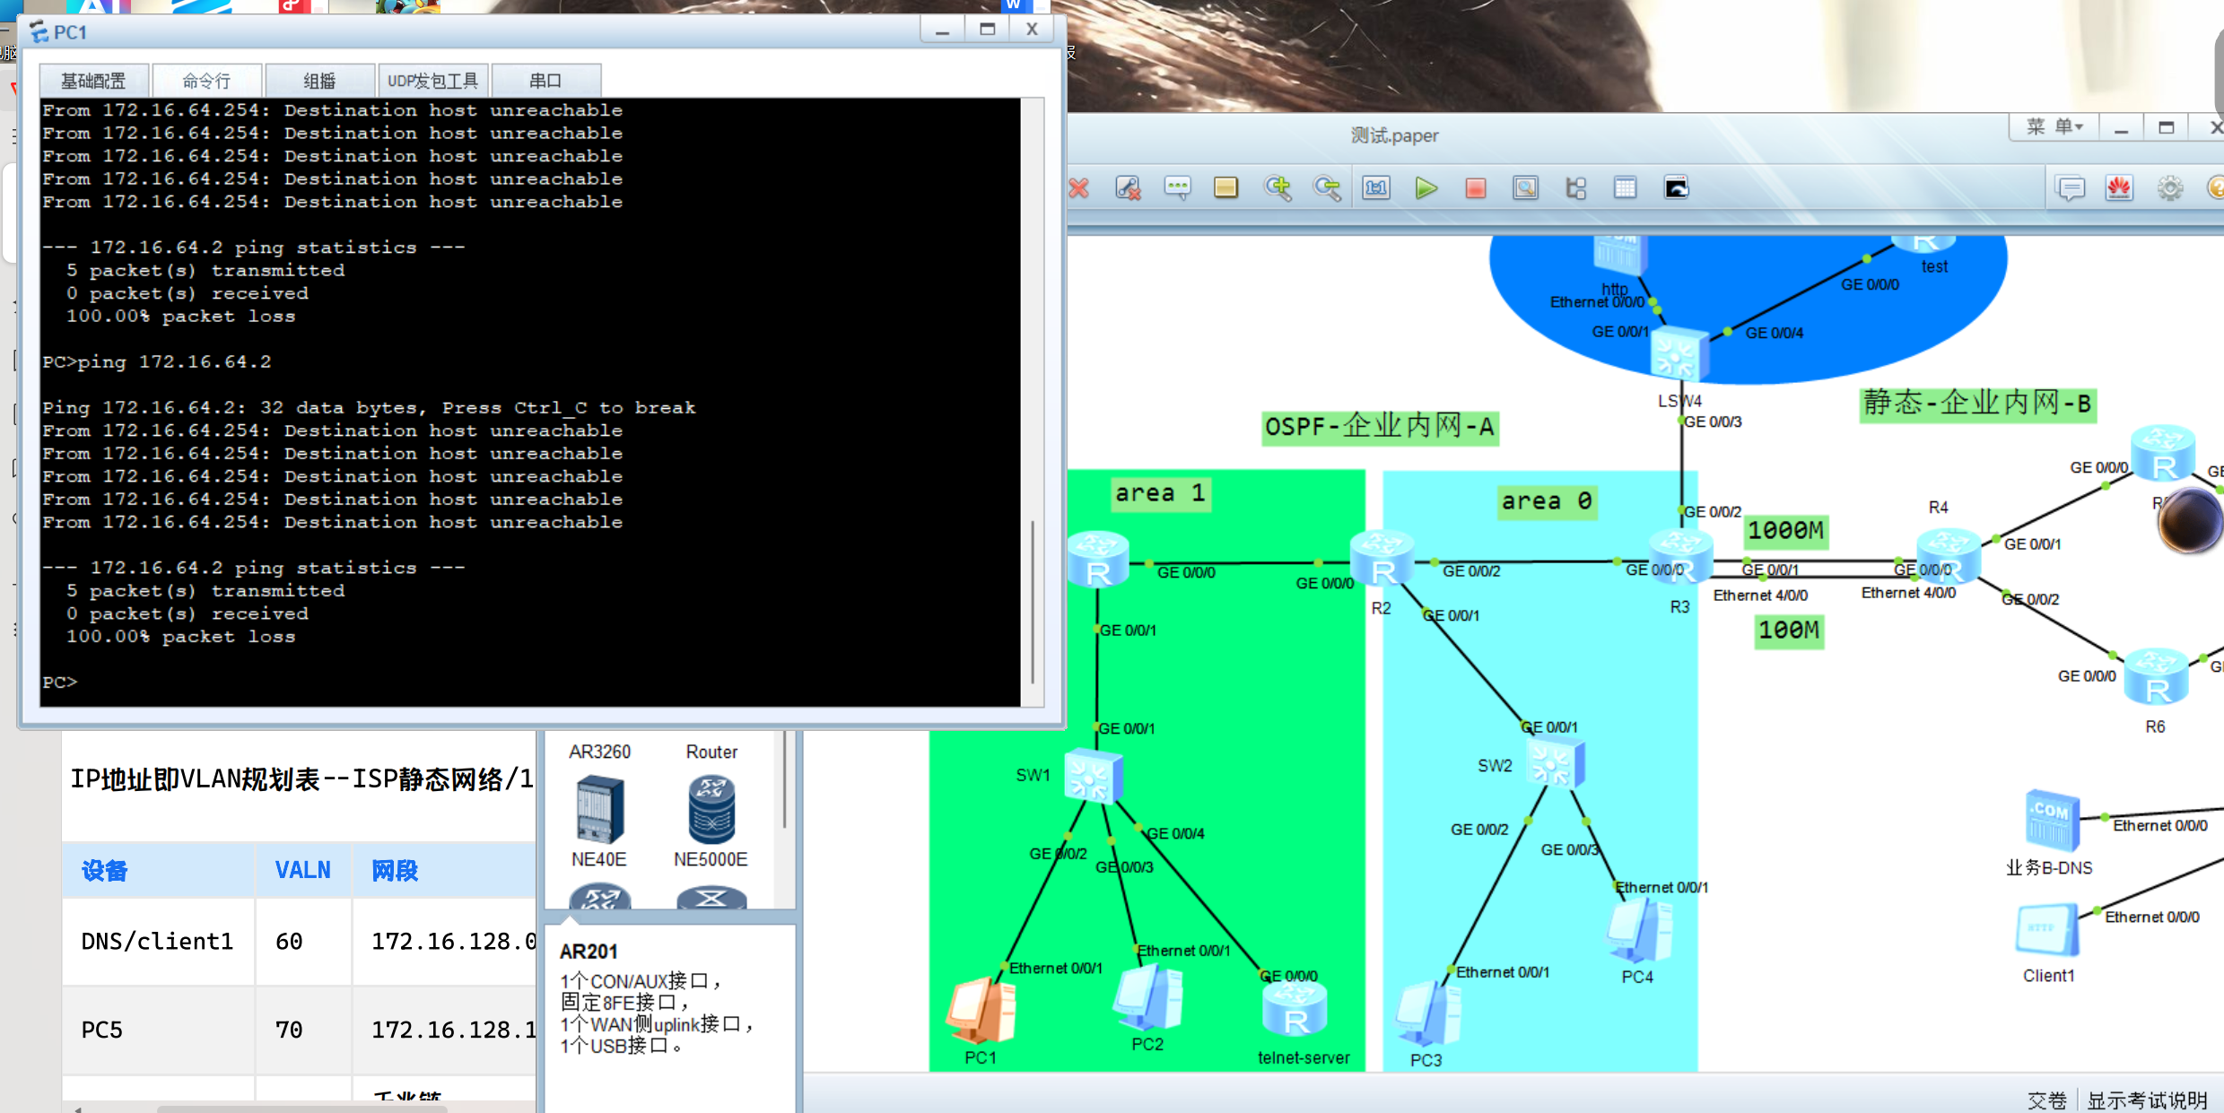Select router R6 on the topology
Viewport: 2224px width, 1113px height.
click(2157, 678)
